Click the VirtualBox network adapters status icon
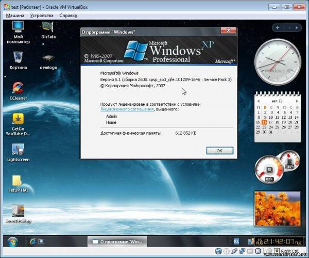309x258 pixels. 242,251
